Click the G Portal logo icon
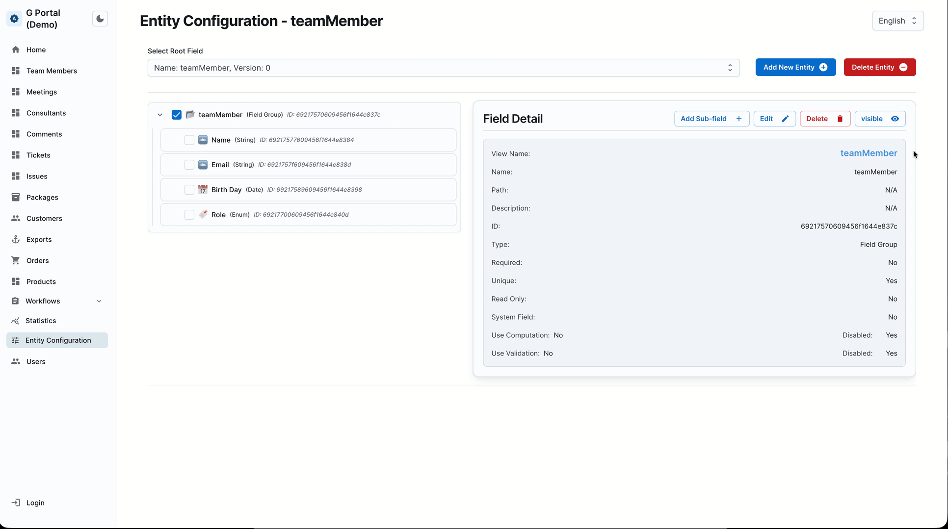Screen dimensions: 948x529 pos(14,19)
